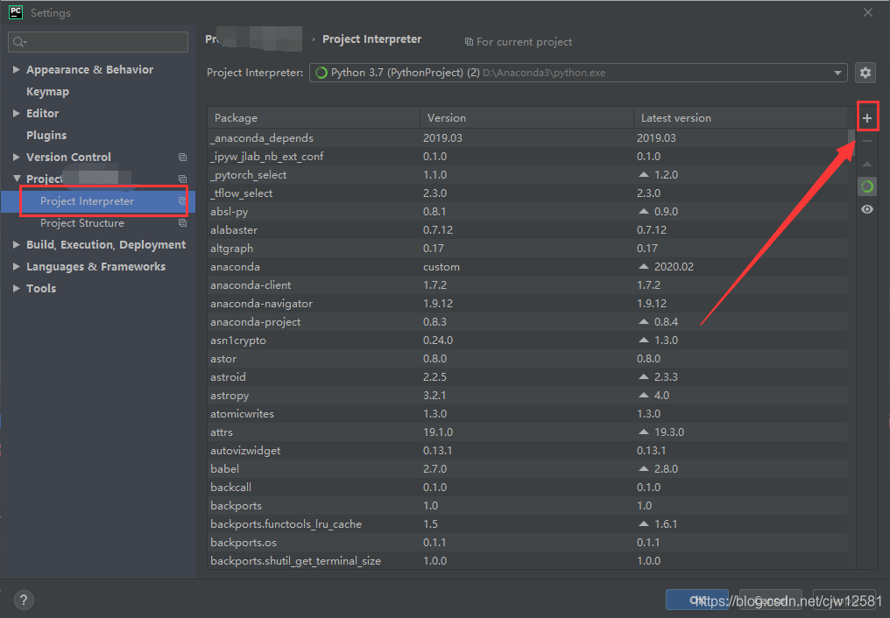
Task: Select backports.shutil_get_terminal_size package row
Action: [527, 561]
